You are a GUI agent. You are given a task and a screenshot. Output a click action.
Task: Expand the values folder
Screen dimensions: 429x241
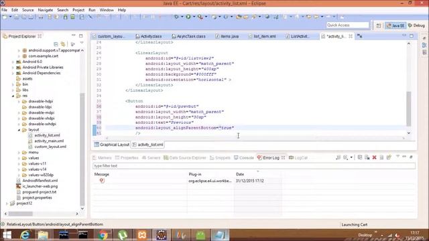click(19, 158)
